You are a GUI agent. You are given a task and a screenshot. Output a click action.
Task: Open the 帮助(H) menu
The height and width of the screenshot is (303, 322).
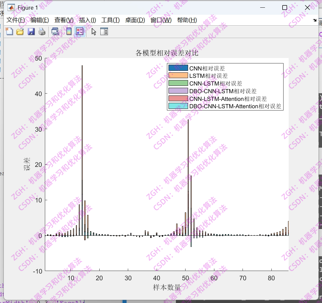pyautogui.click(x=187, y=20)
